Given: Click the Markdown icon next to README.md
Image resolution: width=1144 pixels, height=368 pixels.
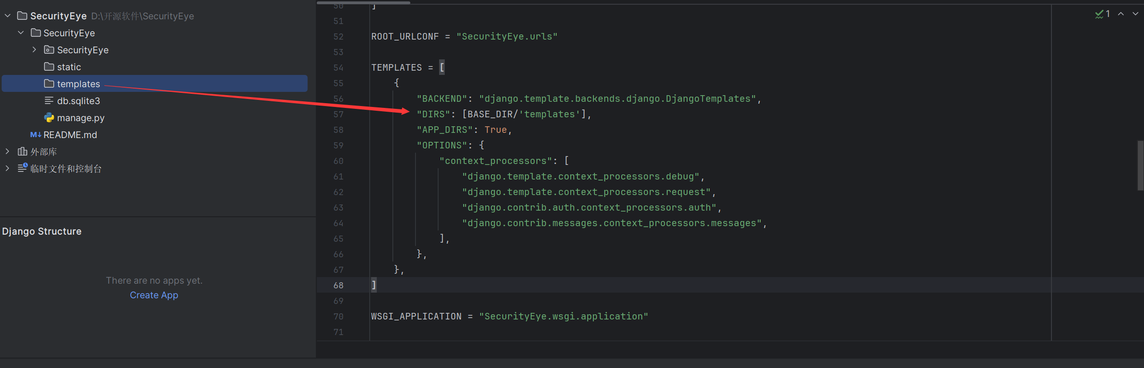Looking at the screenshot, I should tap(35, 135).
